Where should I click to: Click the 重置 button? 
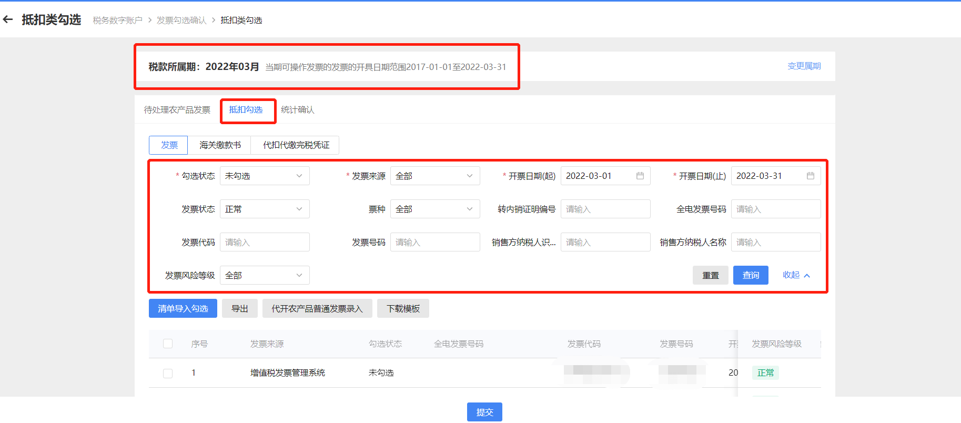[711, 275]
